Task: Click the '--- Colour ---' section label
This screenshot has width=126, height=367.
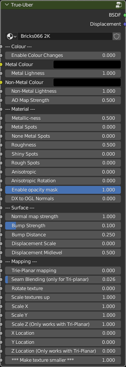Action: tap(18, 47)
